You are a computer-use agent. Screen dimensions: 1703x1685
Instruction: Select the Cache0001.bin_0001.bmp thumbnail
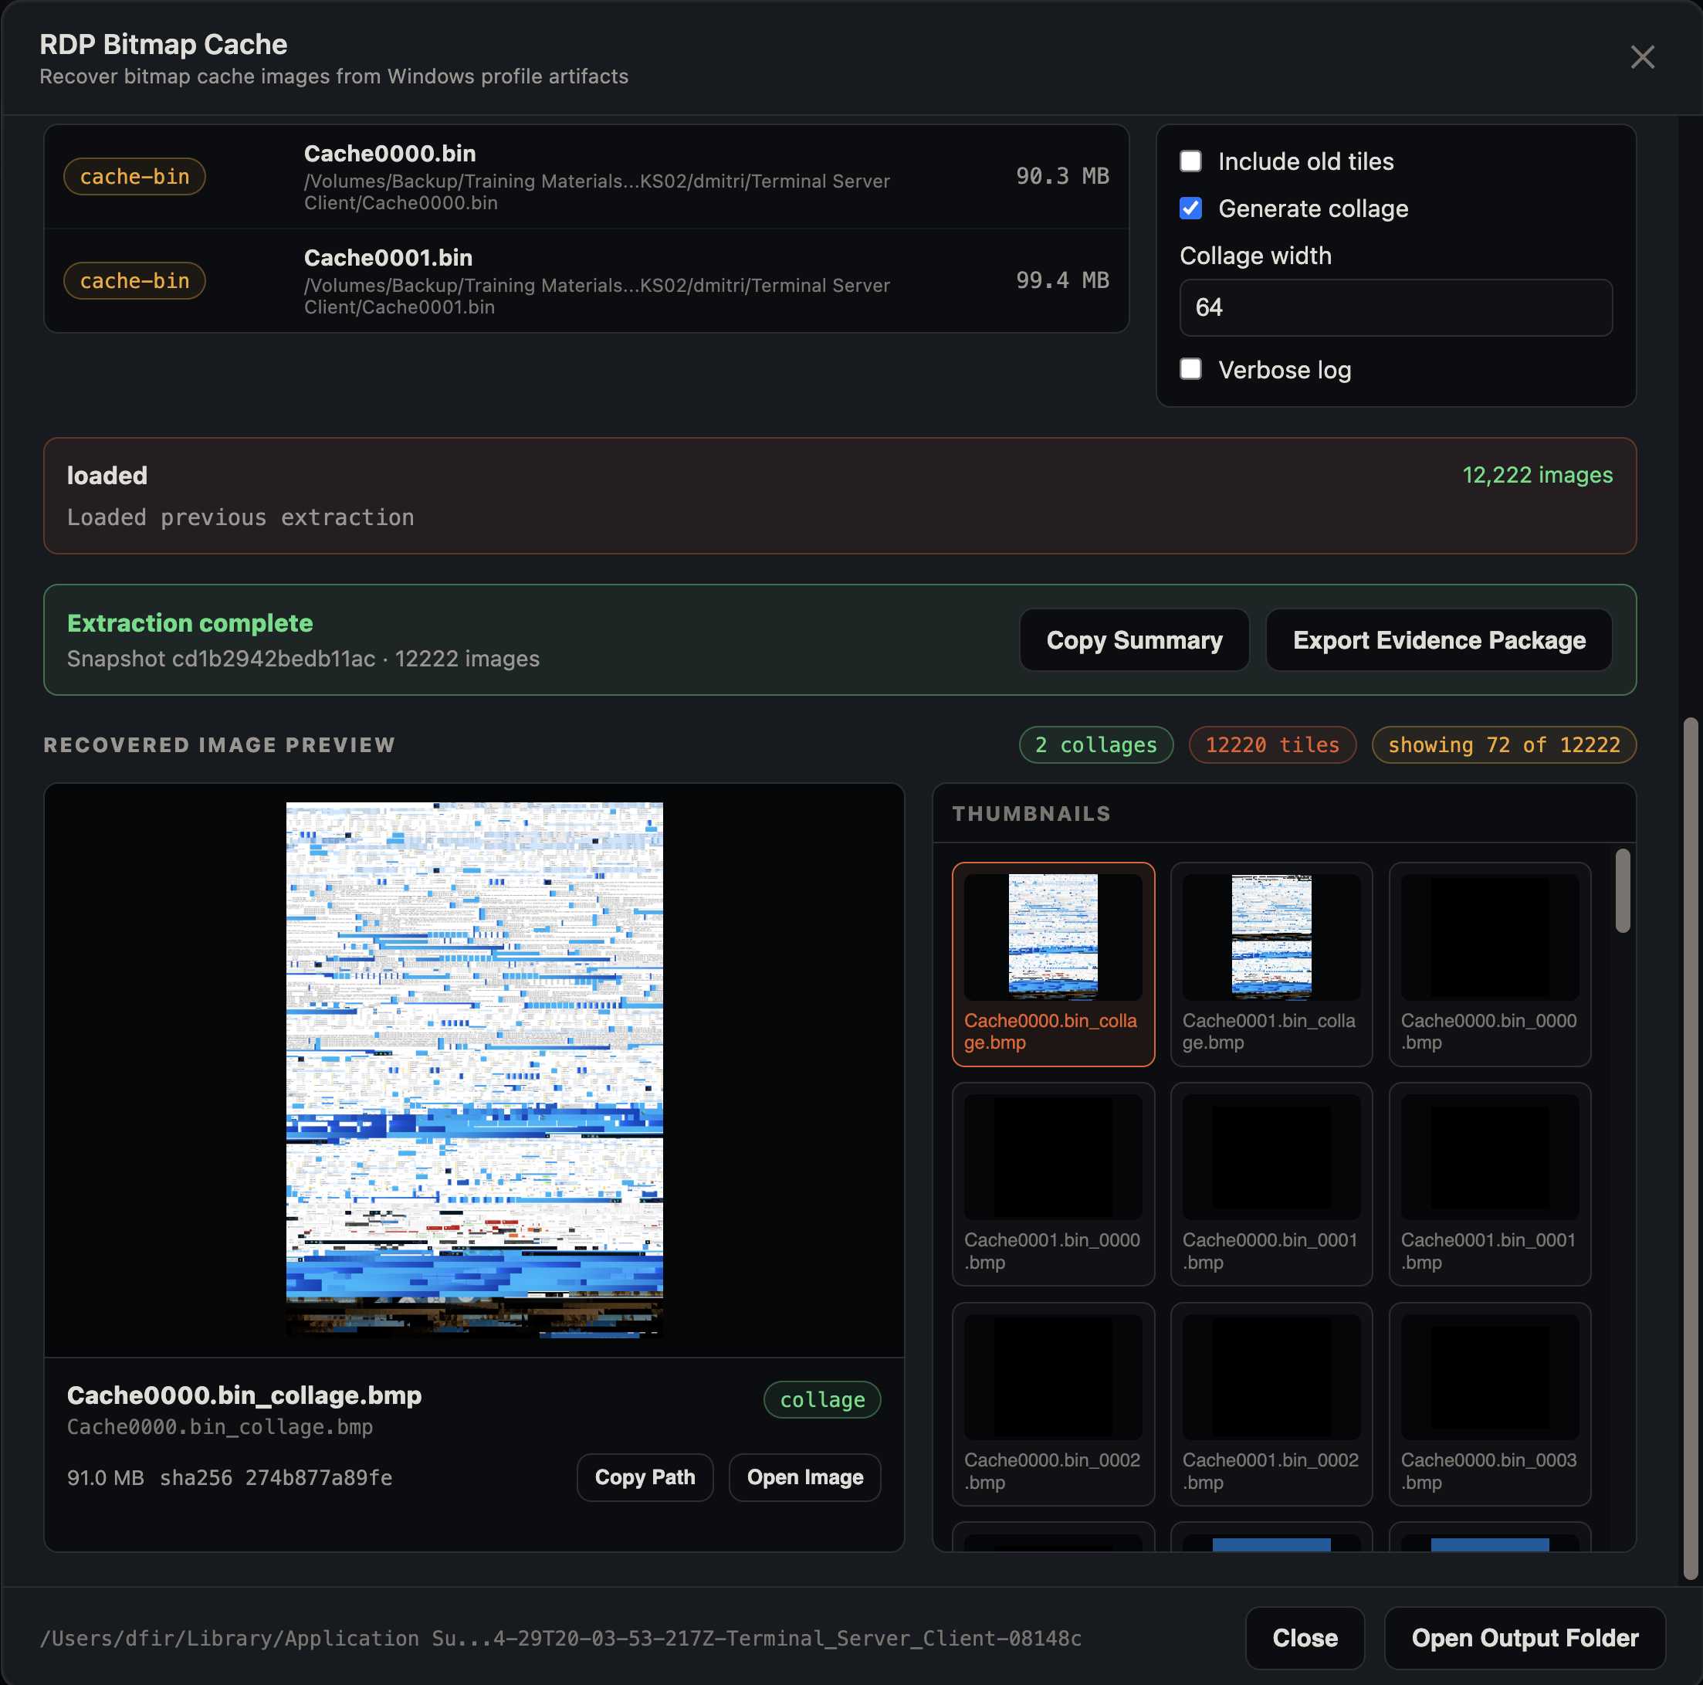coord(1490,1184)
